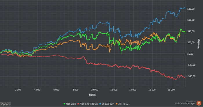
Task: Click the 18 000 hands axis label
Action: (171, 90)
